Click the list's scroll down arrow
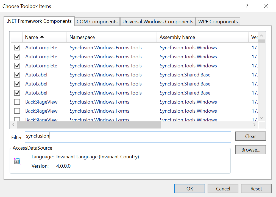Screen dimensions: 276x197 pos(261,118)
